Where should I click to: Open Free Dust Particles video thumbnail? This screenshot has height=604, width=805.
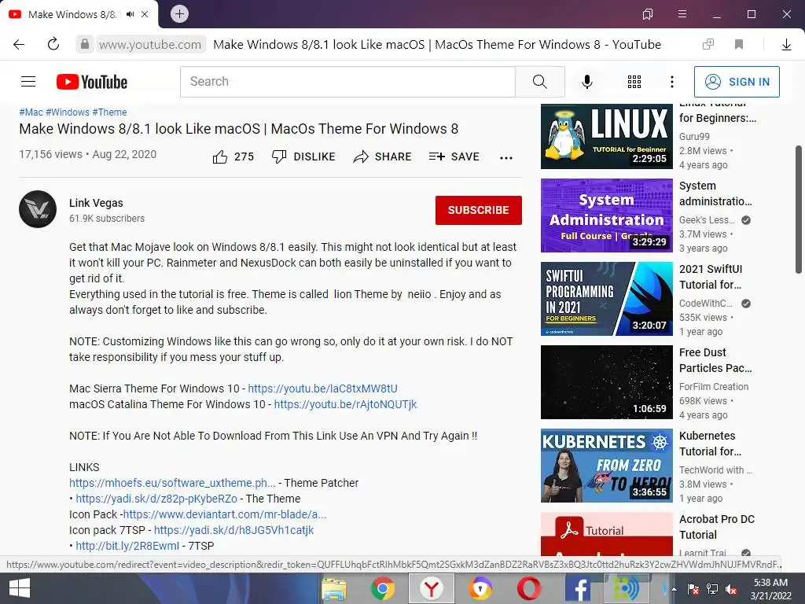point(607,382)
